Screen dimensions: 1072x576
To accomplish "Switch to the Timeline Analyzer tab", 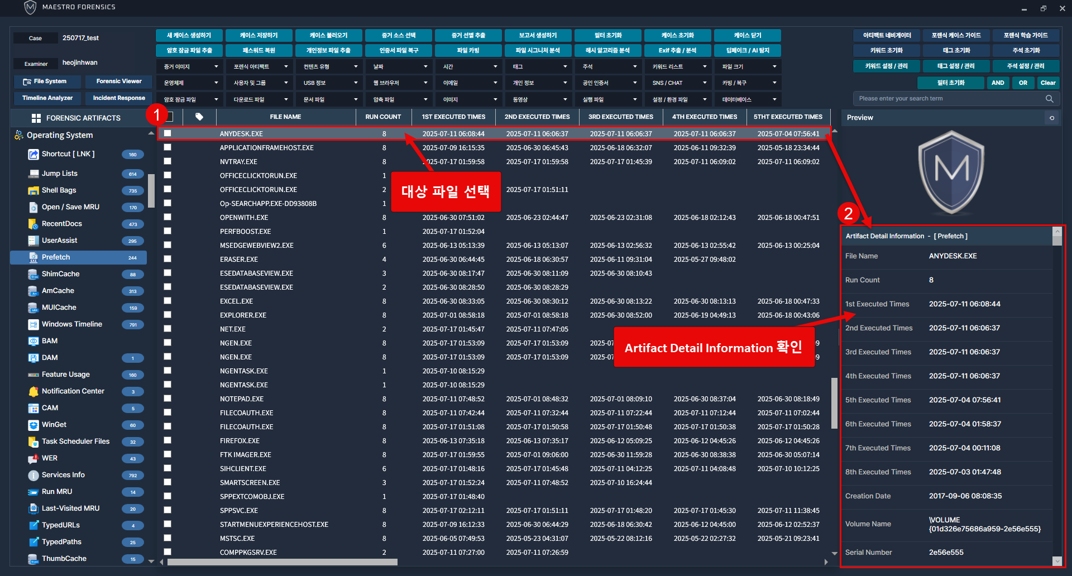I will pyautogui.click(x=47, y=98).
